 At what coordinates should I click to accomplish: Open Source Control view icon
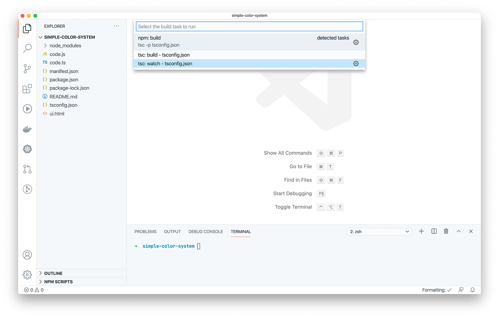click(x=27, y=69)
